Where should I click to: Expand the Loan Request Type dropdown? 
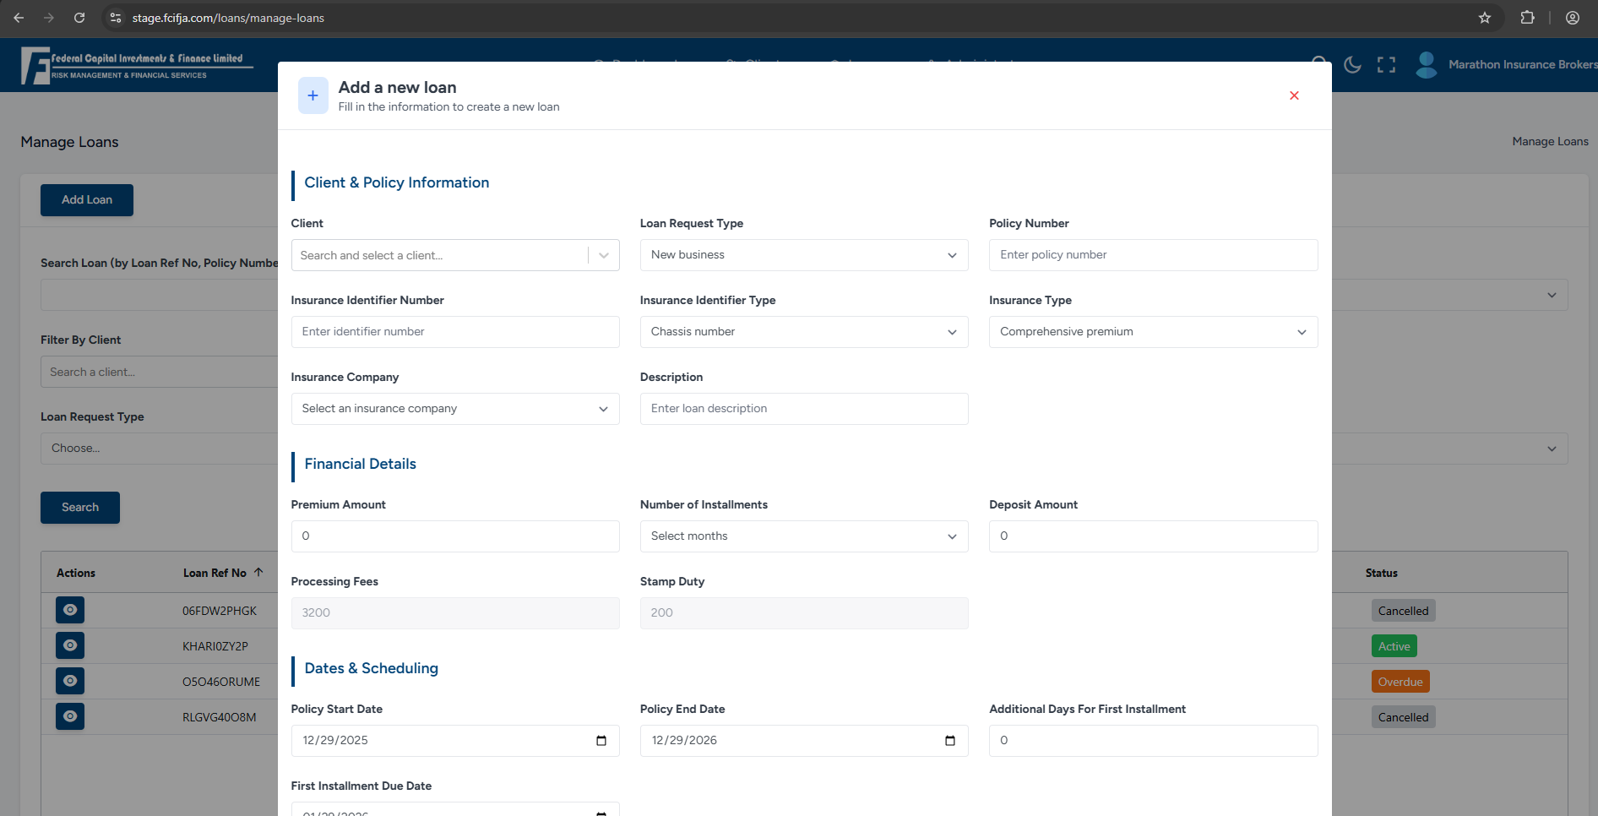pyautogui.click(x=803, y=255)
